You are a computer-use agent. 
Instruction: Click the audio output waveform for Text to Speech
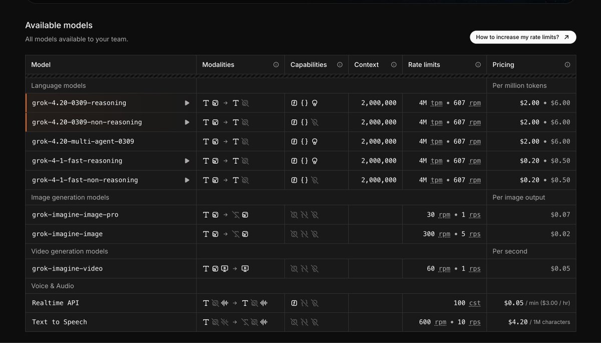264,322
